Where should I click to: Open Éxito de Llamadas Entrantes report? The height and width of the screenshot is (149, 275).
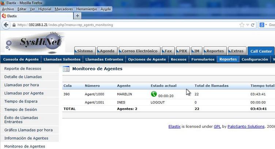pos(21,120)
